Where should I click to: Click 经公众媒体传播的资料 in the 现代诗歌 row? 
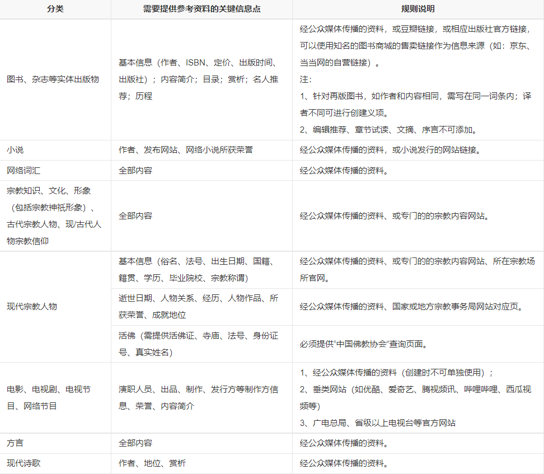pos(344,463)
